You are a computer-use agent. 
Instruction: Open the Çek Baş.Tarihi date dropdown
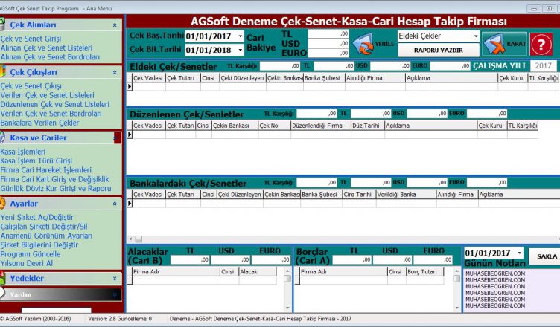(x=241, y=36)
